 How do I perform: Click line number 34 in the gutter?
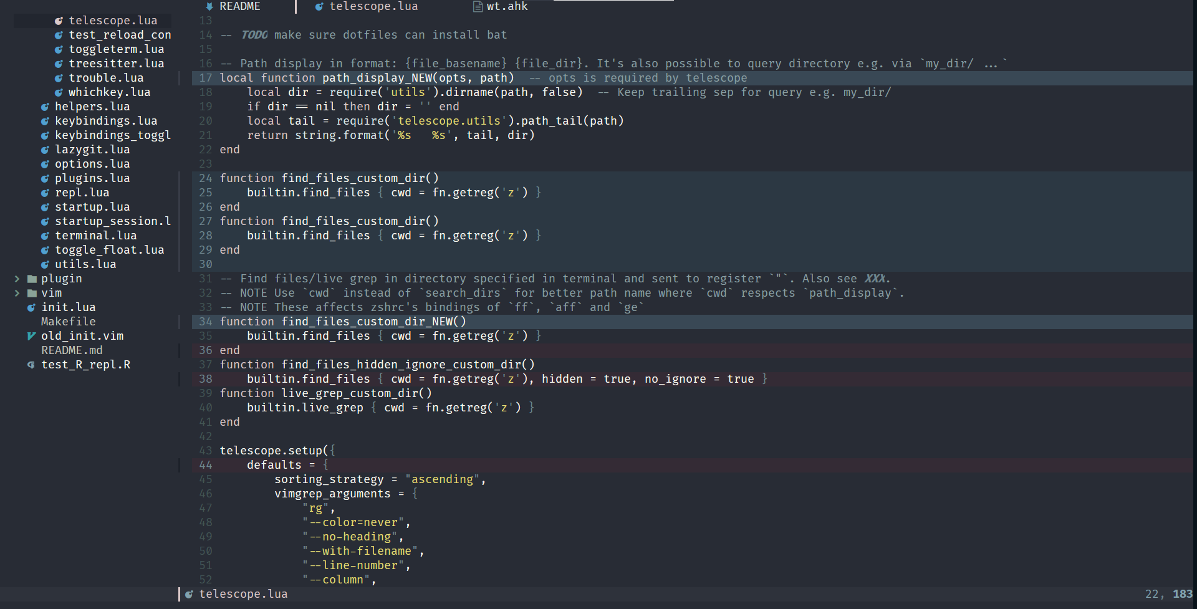pyautogui.click(x=206, y=322)
